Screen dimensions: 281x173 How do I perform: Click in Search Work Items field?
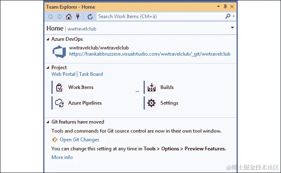pos(160,16)
